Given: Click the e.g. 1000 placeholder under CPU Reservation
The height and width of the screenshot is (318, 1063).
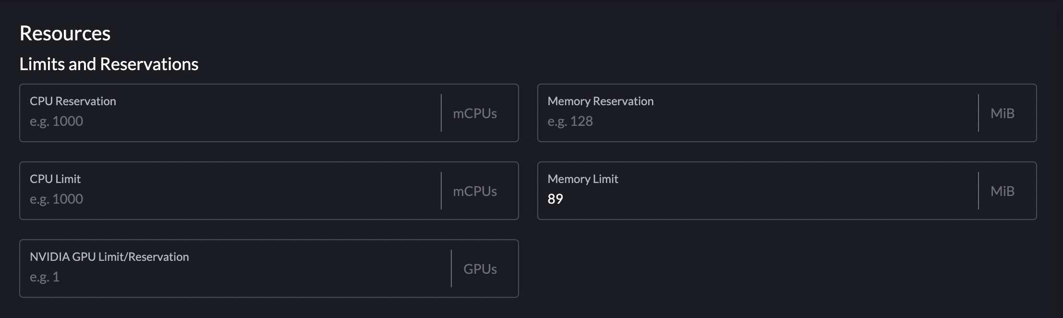Looking at the screenshot, I should coord(56,121).
